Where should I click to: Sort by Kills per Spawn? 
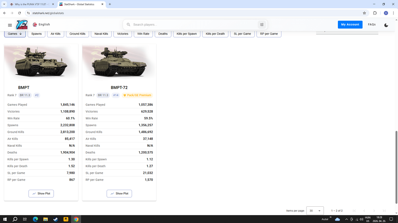[x=187, y=34]
